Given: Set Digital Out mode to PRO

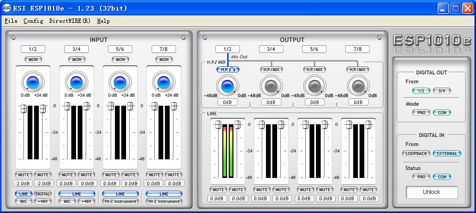Looking at the screenshot, I should (x=421, y=113).
